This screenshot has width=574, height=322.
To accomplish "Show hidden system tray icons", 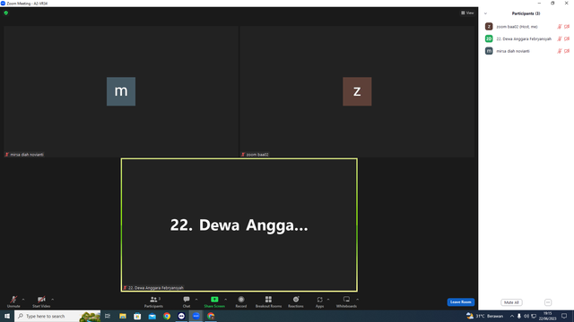I will point(512,316).
